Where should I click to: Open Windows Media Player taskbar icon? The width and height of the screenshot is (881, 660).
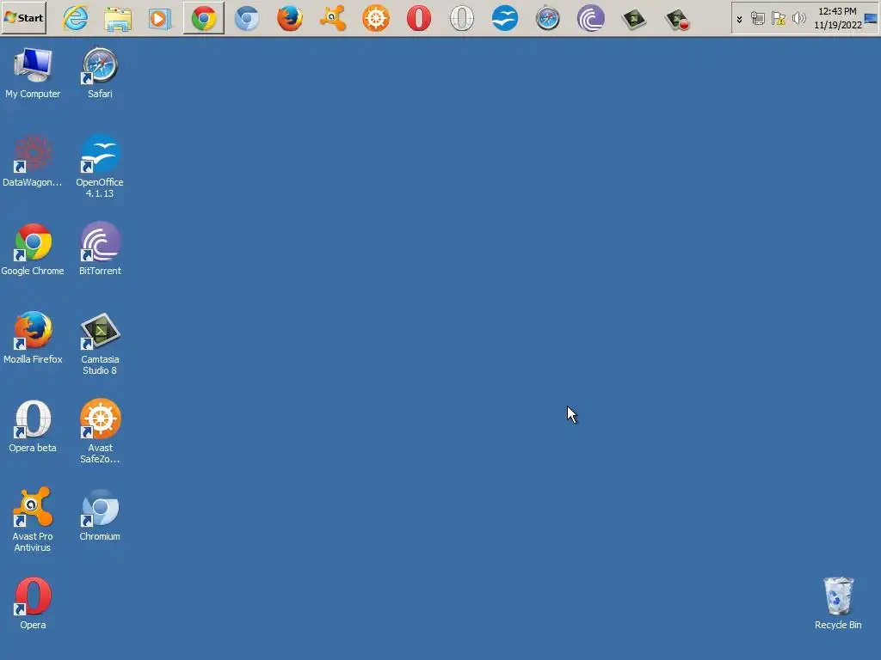pos(160,19)
